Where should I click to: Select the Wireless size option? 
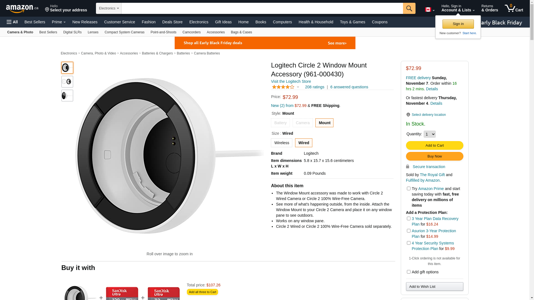point(281,143)
